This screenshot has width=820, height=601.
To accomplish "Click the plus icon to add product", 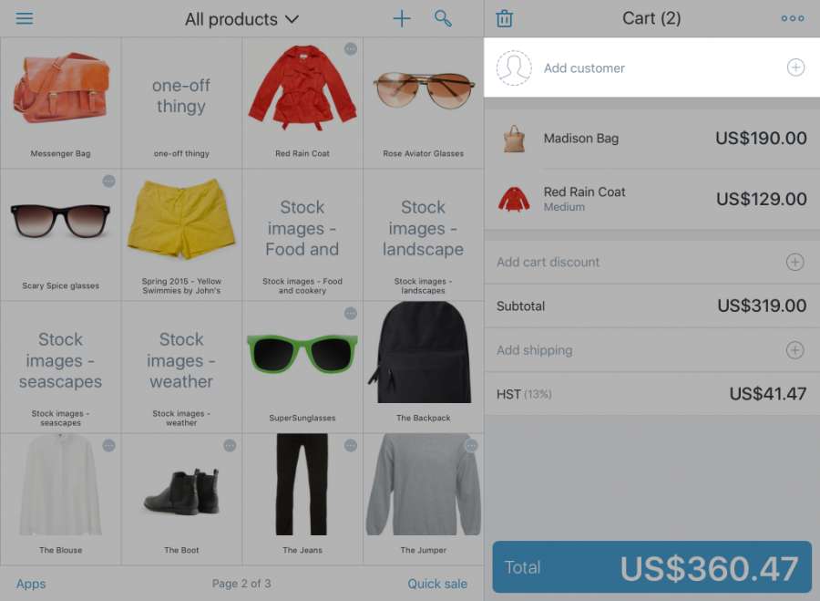I will 402,19.
